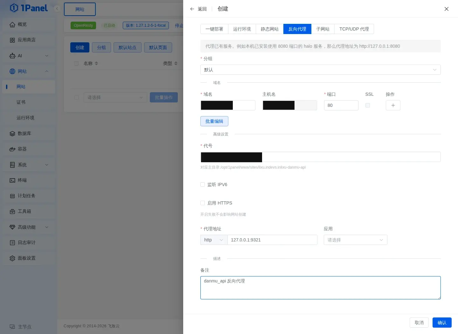The height and width of the screenshot is (334, 458).
Task: Select the 反向代理 tab
Action: click(x=297, y=29)
